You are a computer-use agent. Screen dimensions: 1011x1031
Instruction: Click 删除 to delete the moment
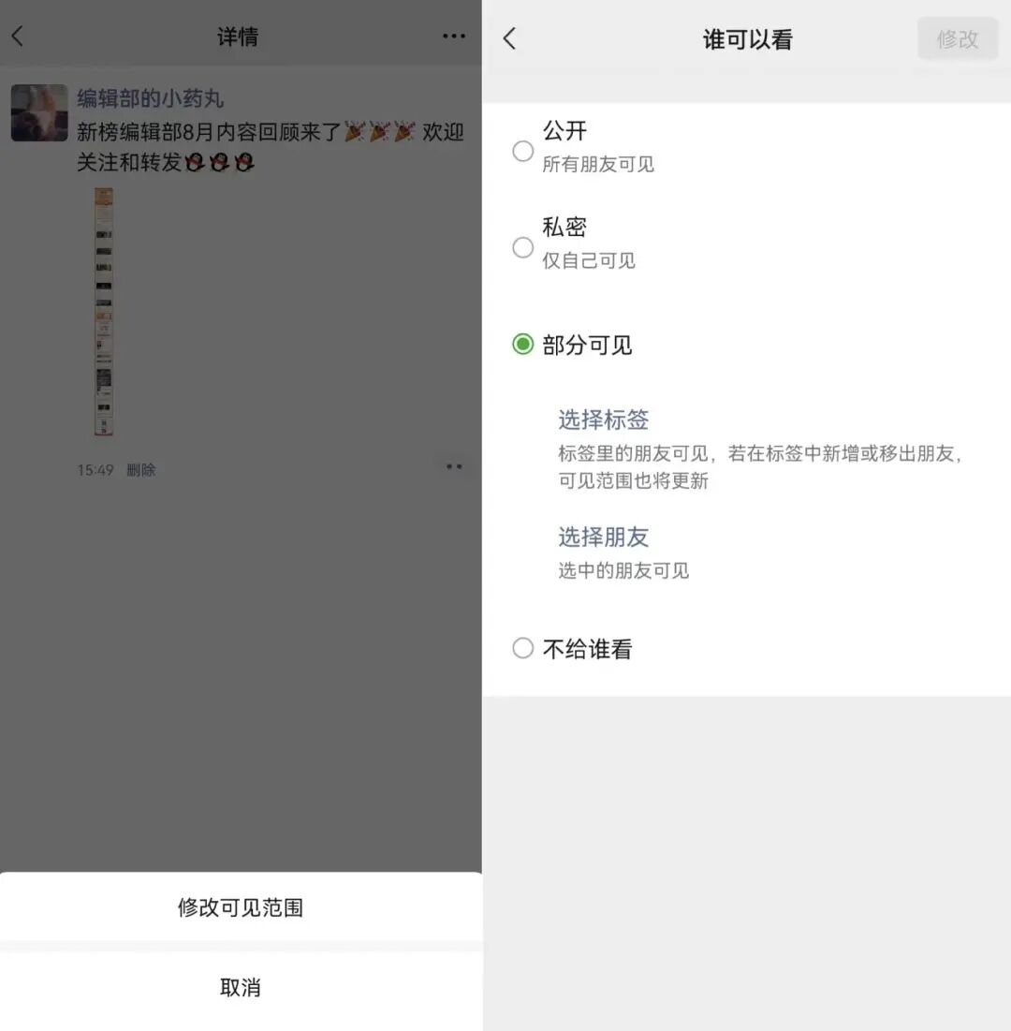(x=141, y=470)
